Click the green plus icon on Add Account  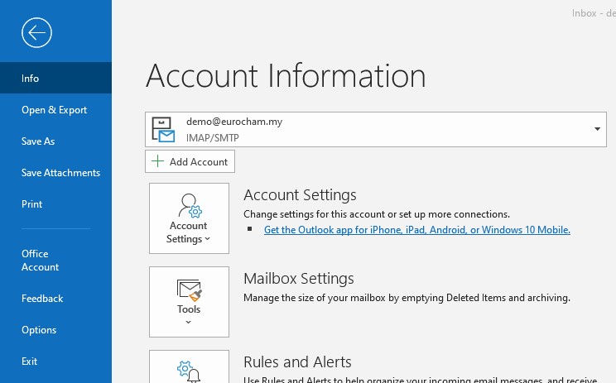pos(157,160)
